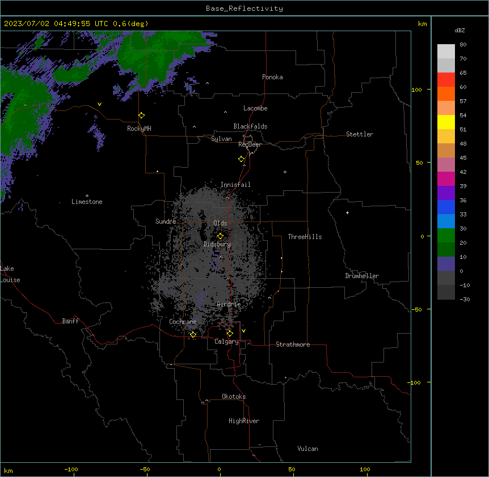This screenshot has height=477, width=489.
Task: Select the purple swatch between 39 and 36
Action: [x=446, y=193]
